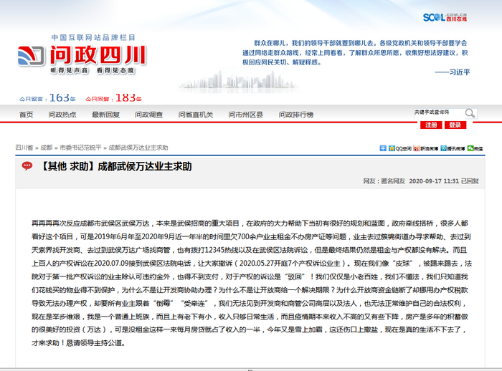
Task: Open the 问政热点 nav item
Action: (62, 115)
